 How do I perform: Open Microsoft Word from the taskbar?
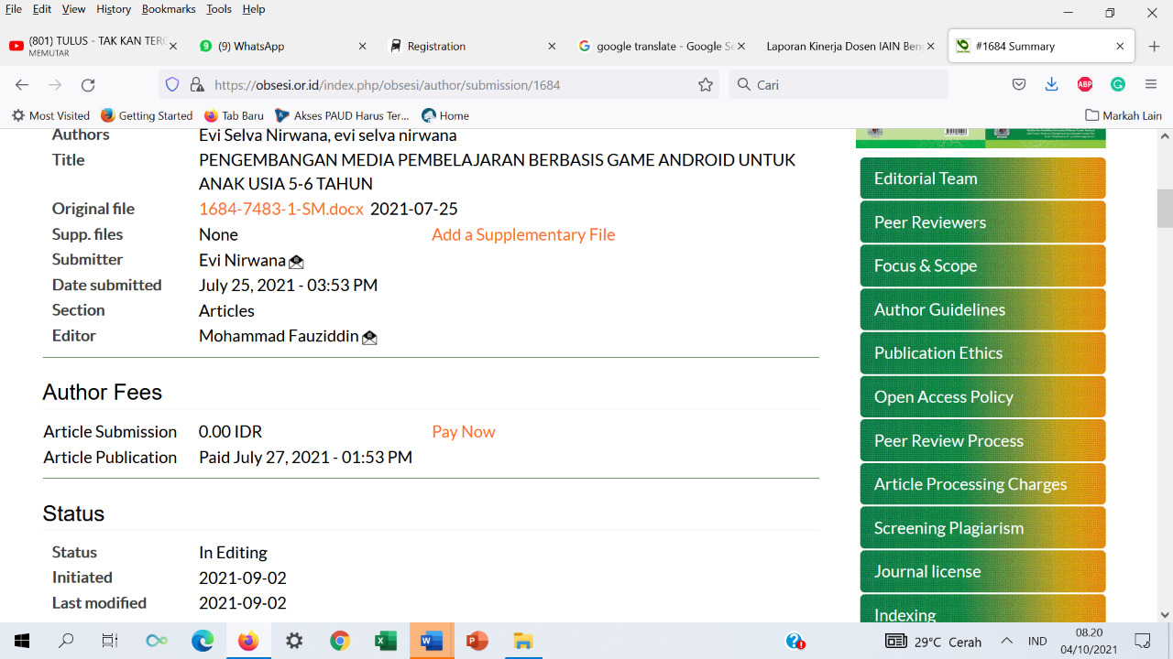point(431,641)
